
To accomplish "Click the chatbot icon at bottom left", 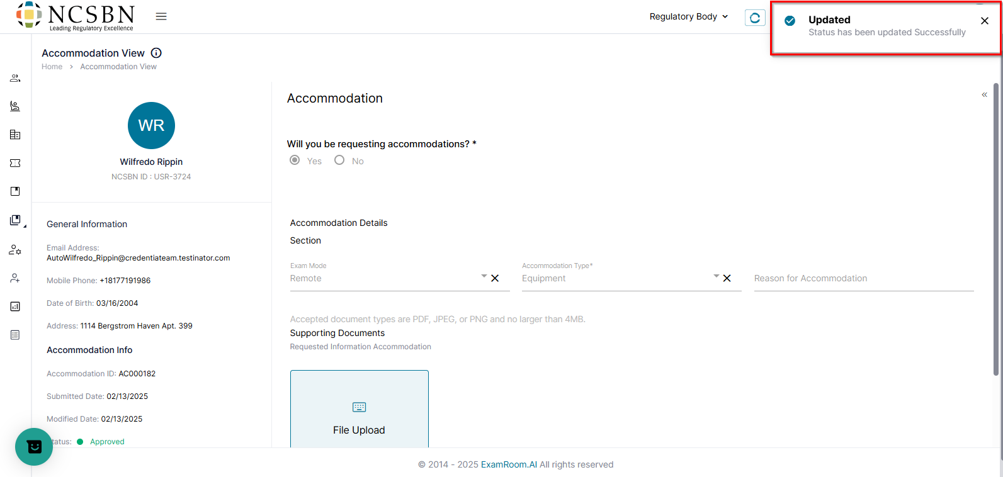I will 34,447.
